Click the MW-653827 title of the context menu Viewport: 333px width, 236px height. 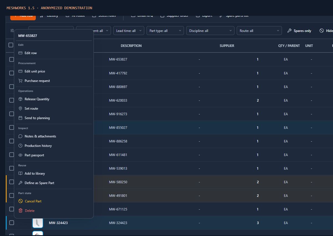28,36
